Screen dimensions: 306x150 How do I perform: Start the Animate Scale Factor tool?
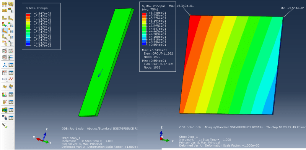tap(5, 51)
